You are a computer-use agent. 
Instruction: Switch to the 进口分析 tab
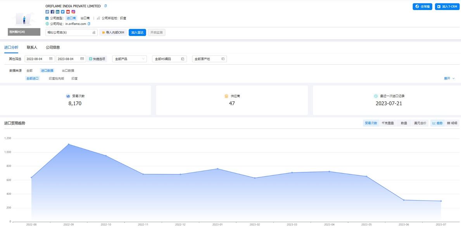tap(11, 47)
